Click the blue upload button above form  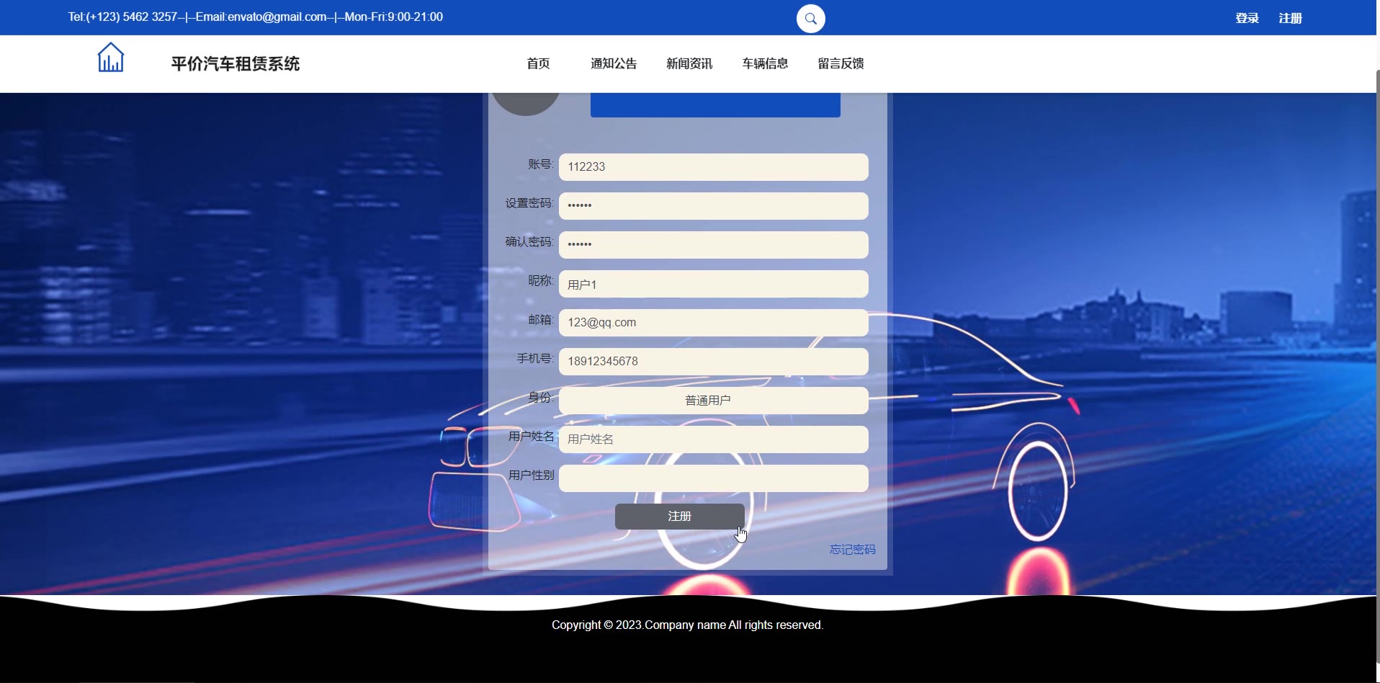(x=715, y=105)
